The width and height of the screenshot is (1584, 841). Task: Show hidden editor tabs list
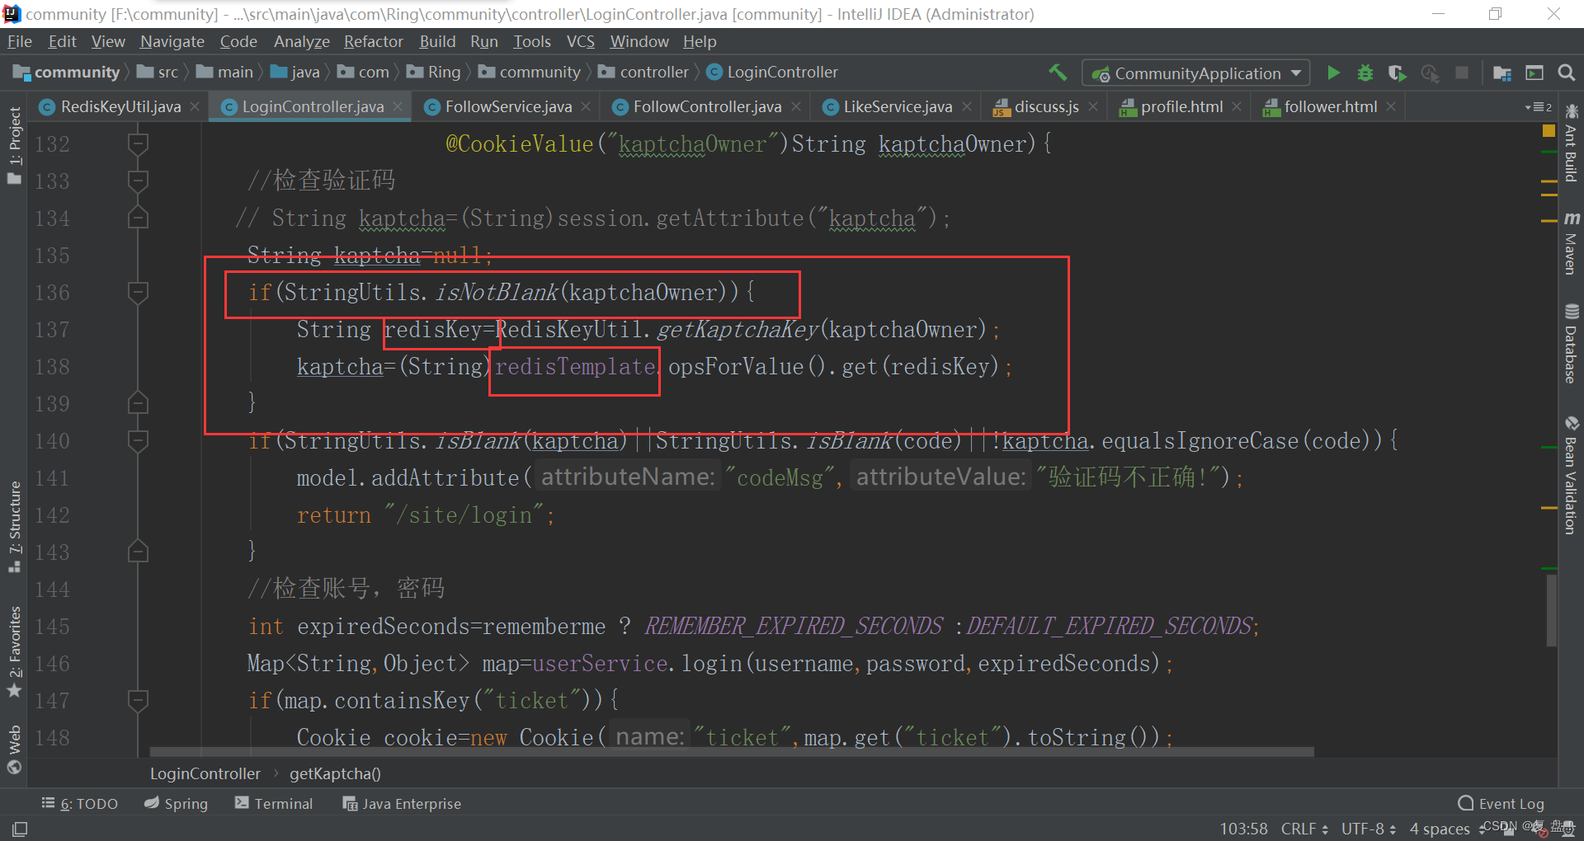(1538, 107)
